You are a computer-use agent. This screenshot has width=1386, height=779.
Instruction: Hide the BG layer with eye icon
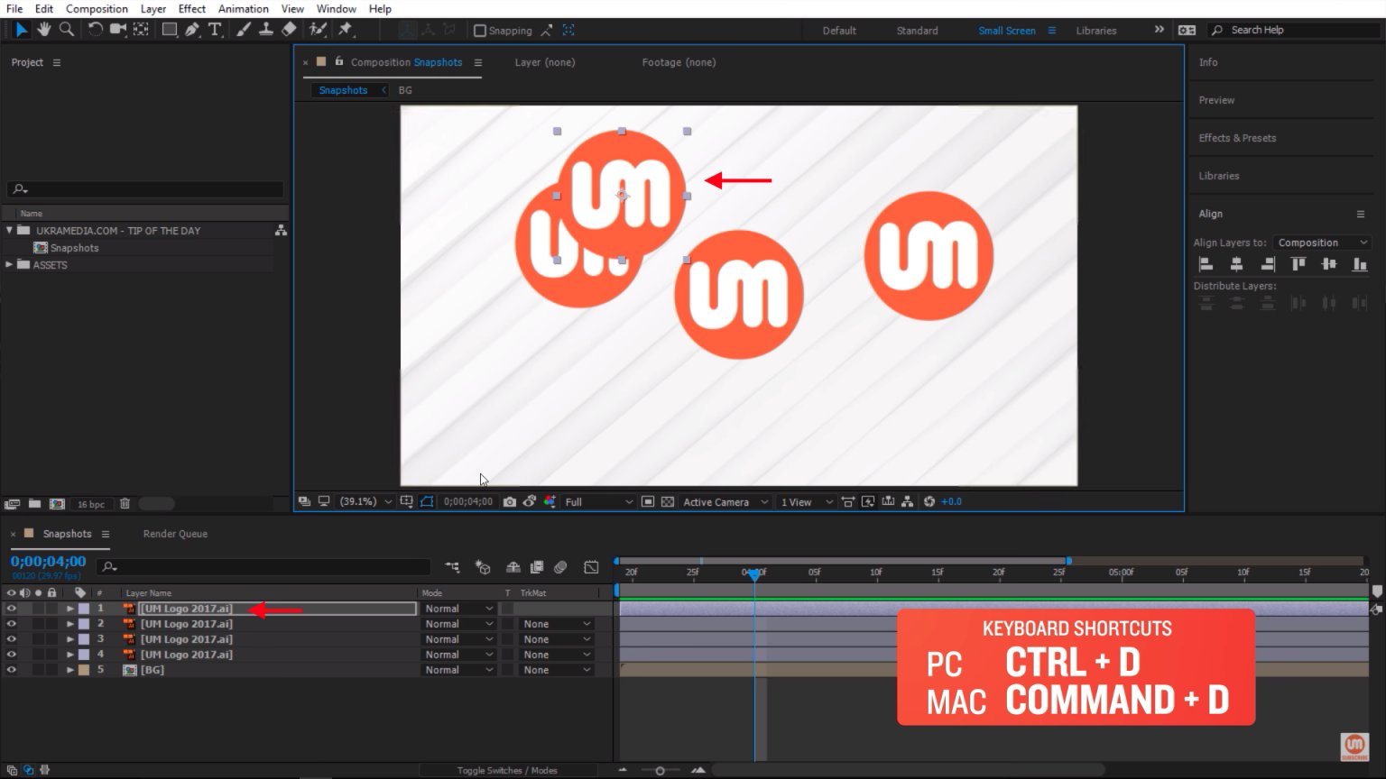11,670
